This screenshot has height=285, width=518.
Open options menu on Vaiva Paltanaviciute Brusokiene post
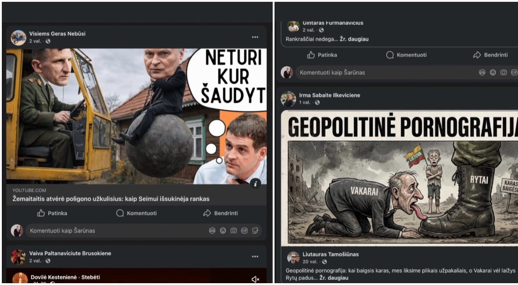click(255, 257)
